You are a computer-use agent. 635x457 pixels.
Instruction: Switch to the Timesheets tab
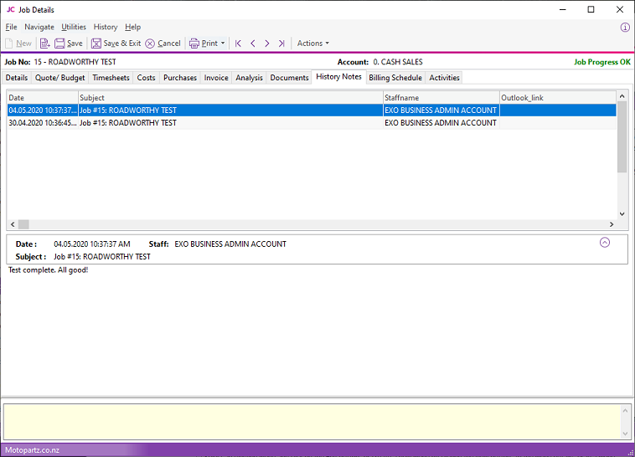(x=111, y=78)
